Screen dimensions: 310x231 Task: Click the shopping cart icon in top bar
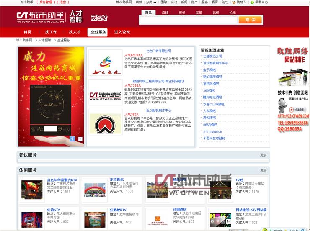point(234,3)
